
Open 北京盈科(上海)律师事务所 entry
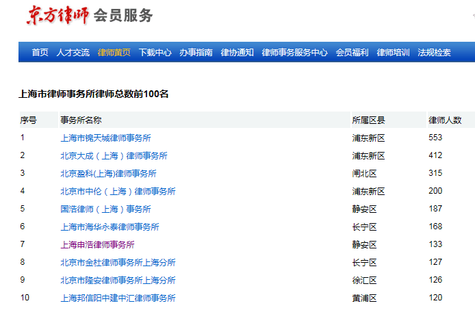(108, 174)
